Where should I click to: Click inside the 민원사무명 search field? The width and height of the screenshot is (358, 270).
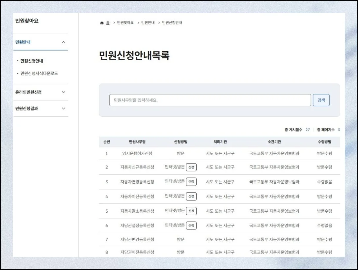(x=210, y=100)
